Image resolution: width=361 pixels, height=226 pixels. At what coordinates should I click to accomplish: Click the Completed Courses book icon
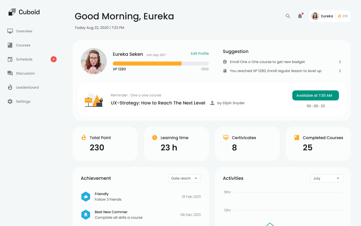tap(297, 138)
